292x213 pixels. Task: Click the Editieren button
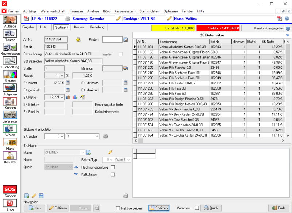pyautogui.click(x=58, y=208)
